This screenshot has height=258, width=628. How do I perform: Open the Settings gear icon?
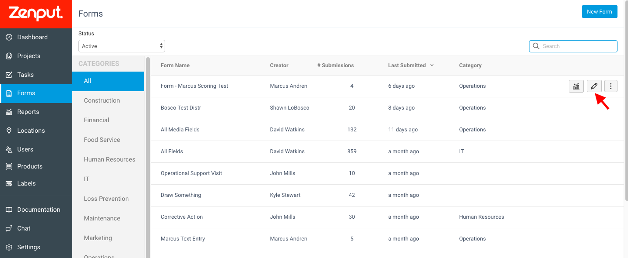click(x=9, y=247)
